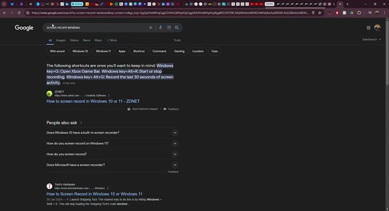Start voice search with the microphone icon

(x=161, y=27)
